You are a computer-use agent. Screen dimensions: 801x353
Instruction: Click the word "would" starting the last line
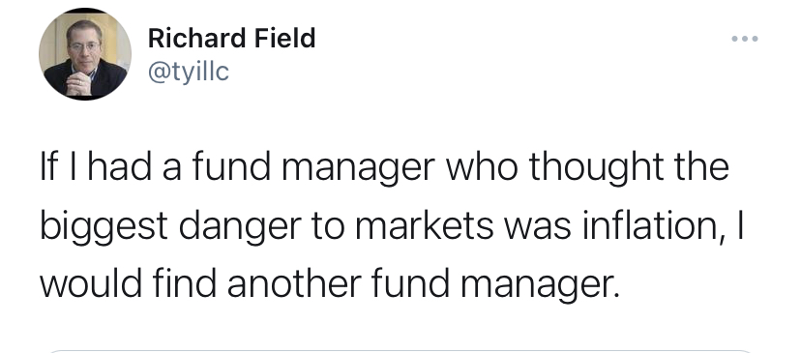[91, 282]
